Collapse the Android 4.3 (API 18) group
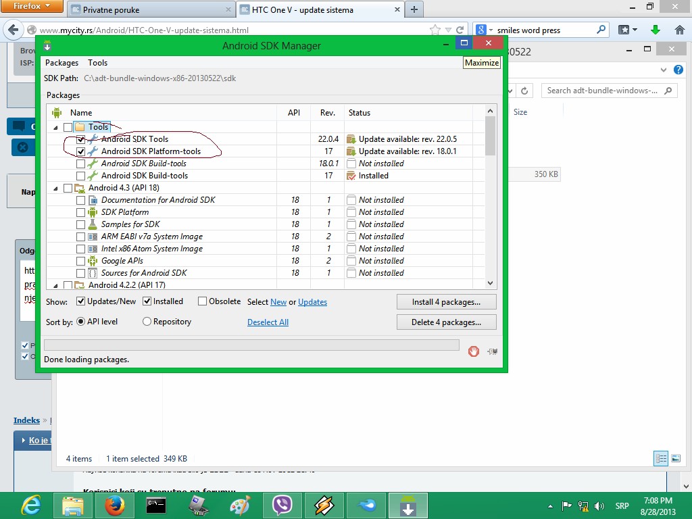The width and height of the screenshot is (692, 519). pos(55,189)
